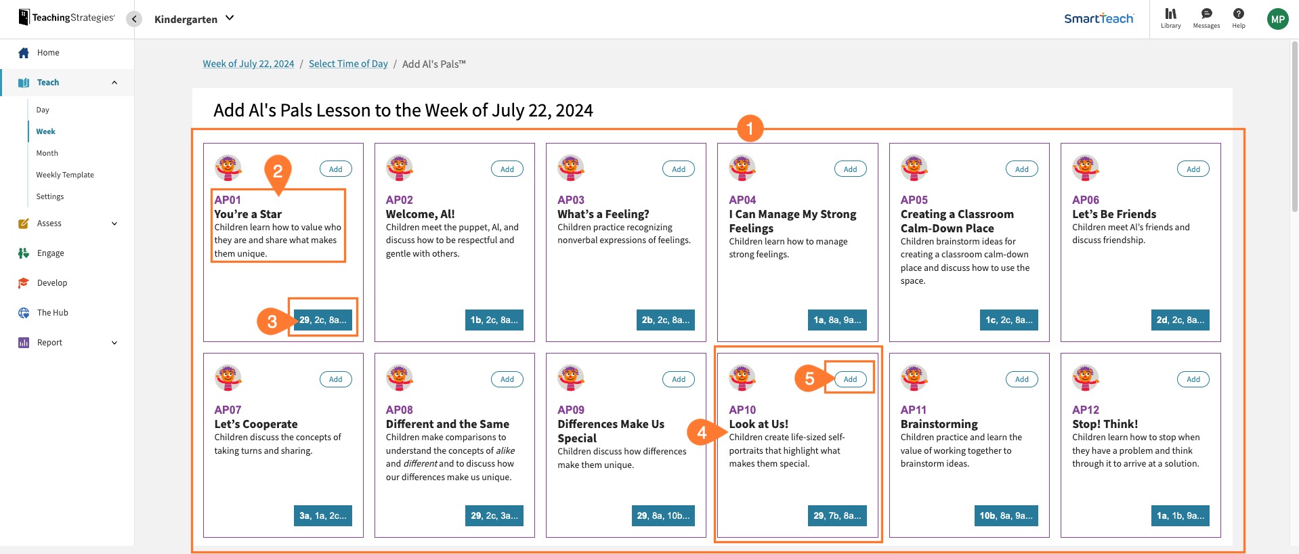Open The Hub globe icon
1299x554 pixels.
tap(24, 313)
